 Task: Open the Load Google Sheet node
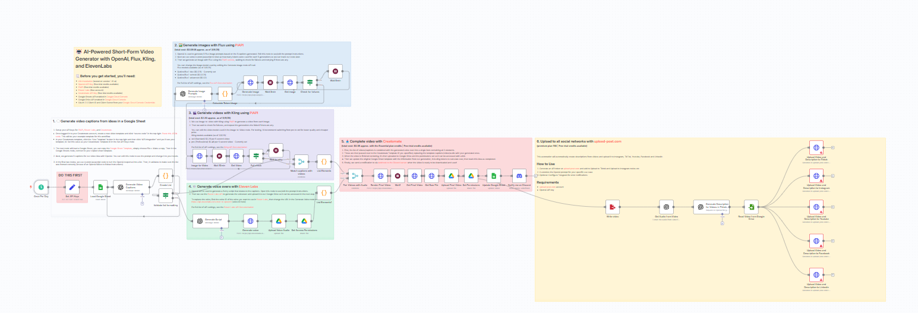[x=102, y=187]
